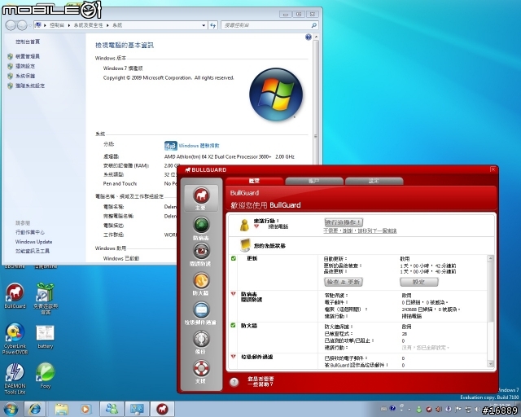Open the Spyware eye icon in BullGuard sidebar
The height and width of the screenshot is (417, 521).
point(201,251)
